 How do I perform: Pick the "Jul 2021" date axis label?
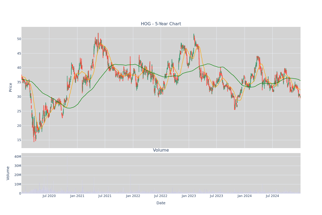[105, 196]
